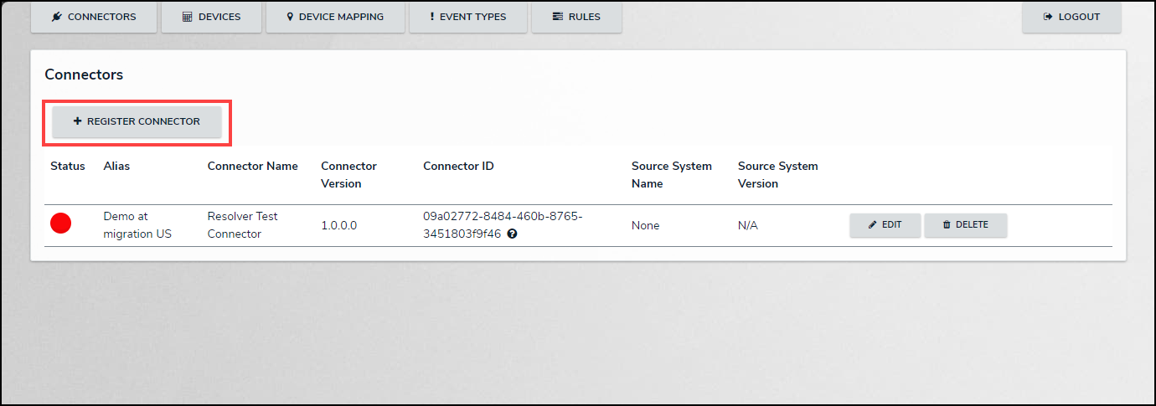Click the pencil icon on Edit

click(873, 225)
